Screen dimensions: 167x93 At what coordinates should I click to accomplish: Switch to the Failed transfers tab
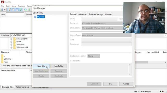[x=22, y=87]
